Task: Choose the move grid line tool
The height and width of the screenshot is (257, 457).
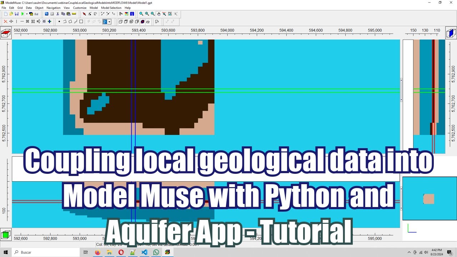Action: pos(11,21)
